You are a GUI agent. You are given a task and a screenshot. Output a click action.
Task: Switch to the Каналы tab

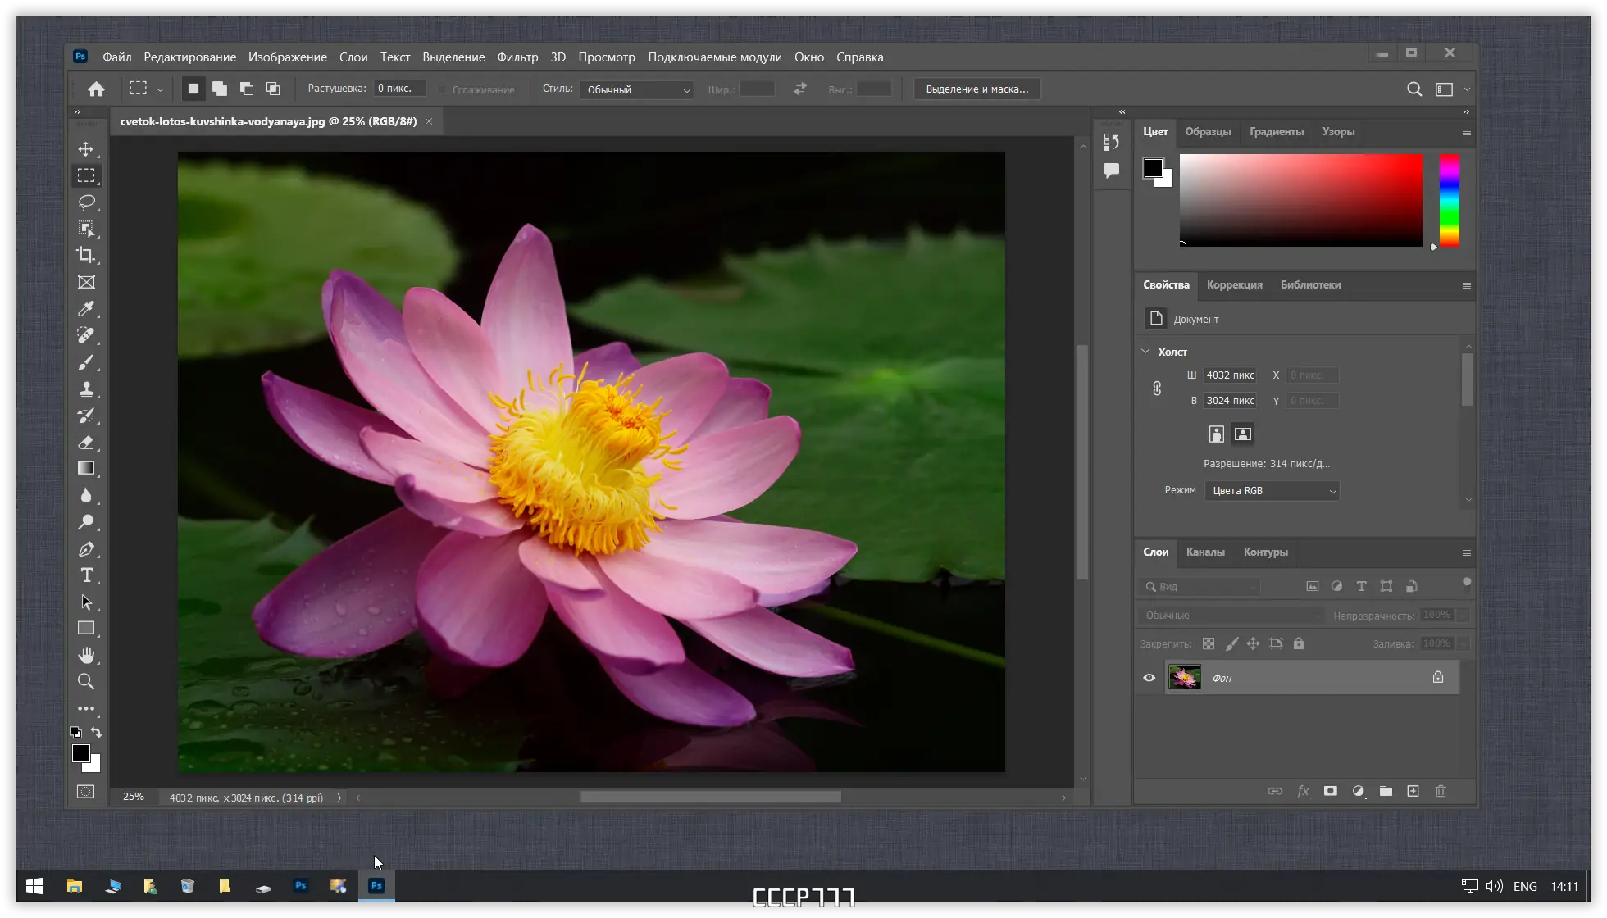coord(1204,552)
